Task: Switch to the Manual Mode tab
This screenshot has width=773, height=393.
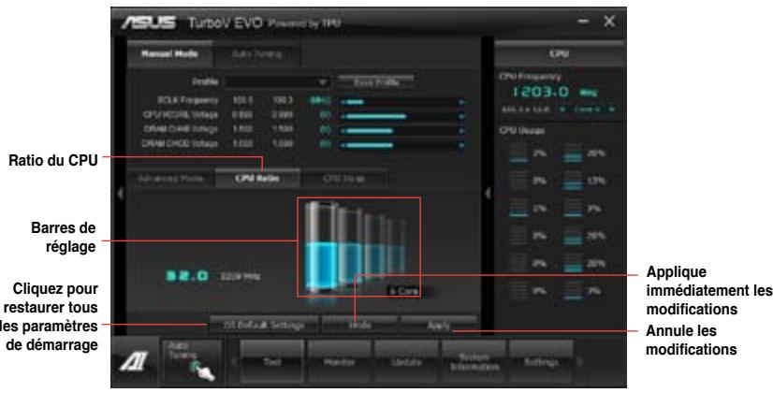Action: (x=169, y=54)
